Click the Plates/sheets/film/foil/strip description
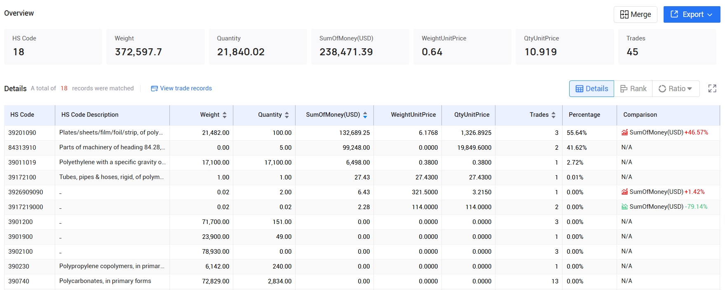The height and width of the screenshot is (290, 725). (111, 132)
